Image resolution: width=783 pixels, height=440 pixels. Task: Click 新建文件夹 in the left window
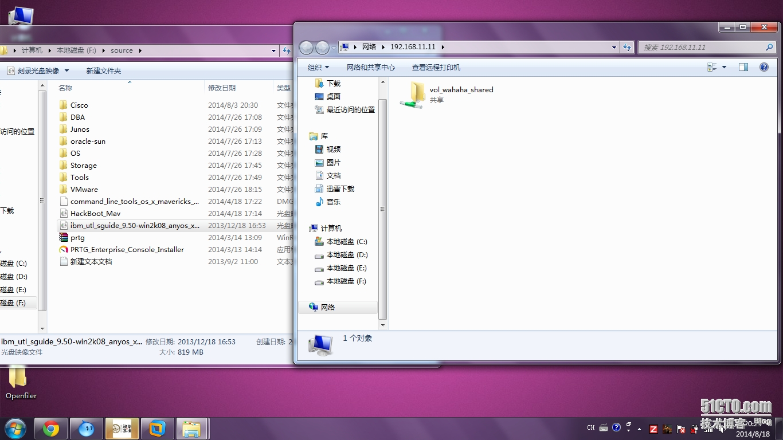click(x=104, y=70)
